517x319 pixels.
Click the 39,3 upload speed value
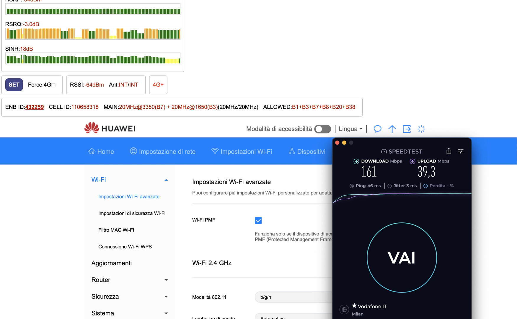point(426,172)
